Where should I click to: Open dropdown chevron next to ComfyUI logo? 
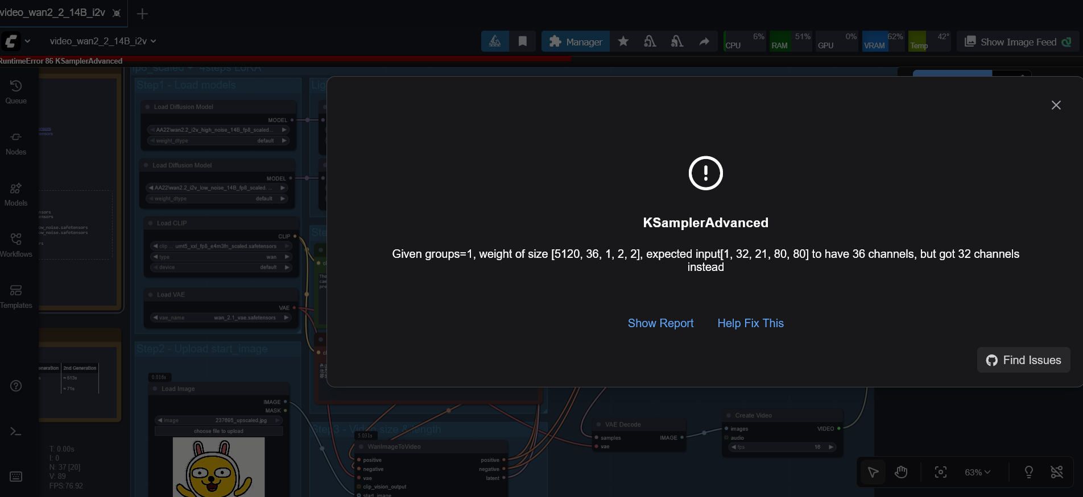(x=27, y=41)
